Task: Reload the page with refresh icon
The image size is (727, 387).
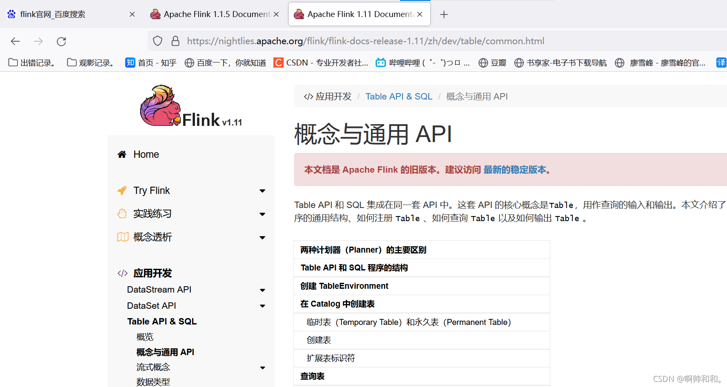Action: point(61,41)
